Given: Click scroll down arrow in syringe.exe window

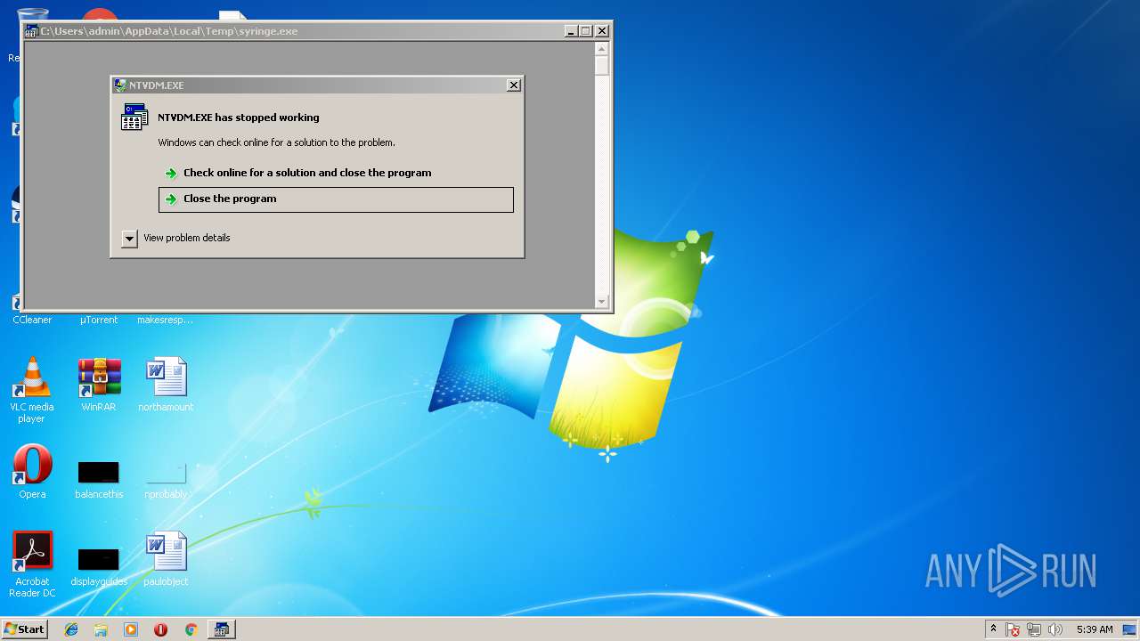Looking at the screenshot, I should 602,302.
